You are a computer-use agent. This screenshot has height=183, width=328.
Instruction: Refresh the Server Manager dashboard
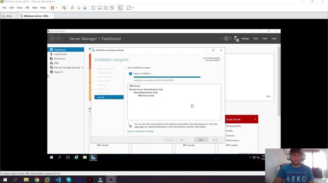(x=226, y=38)
